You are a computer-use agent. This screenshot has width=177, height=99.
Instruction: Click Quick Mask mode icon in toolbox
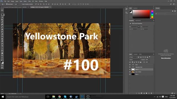[2, 65]
